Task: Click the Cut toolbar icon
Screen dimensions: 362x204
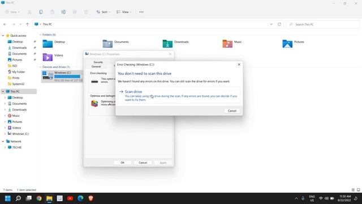Action: [x=29, y=12]
